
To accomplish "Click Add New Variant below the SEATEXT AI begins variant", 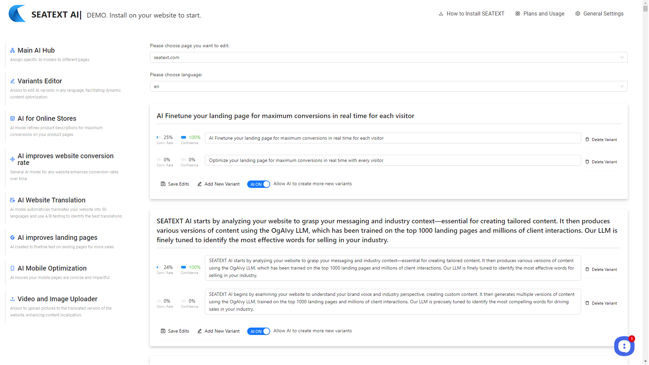I will click(219, 331).
